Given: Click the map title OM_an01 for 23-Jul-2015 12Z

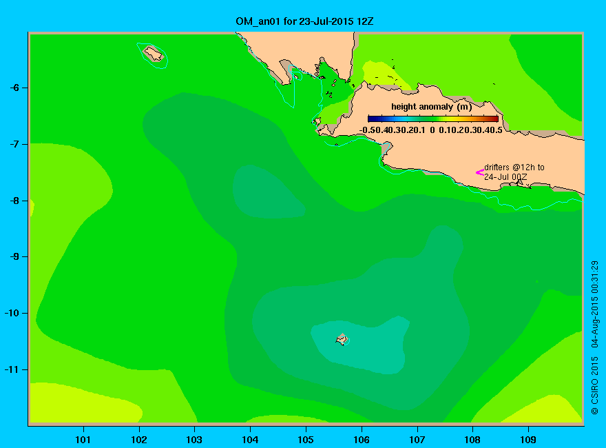Looking at the screenshot, I should coord(304,21).
